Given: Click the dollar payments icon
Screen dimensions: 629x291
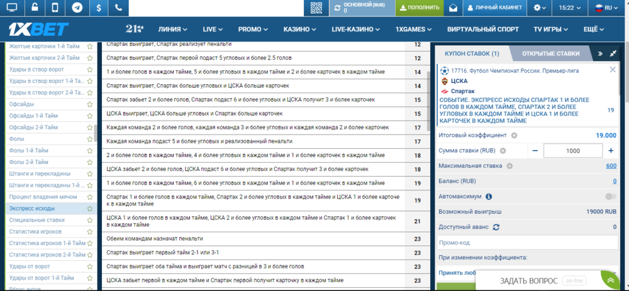Looking at the screenshot, I should (x=98, y=8).
